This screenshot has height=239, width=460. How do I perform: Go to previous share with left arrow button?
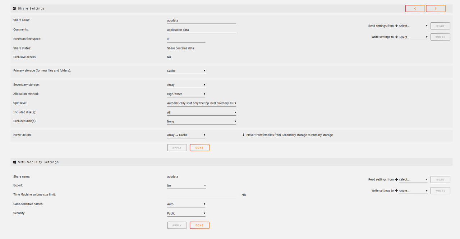(415, 8)
